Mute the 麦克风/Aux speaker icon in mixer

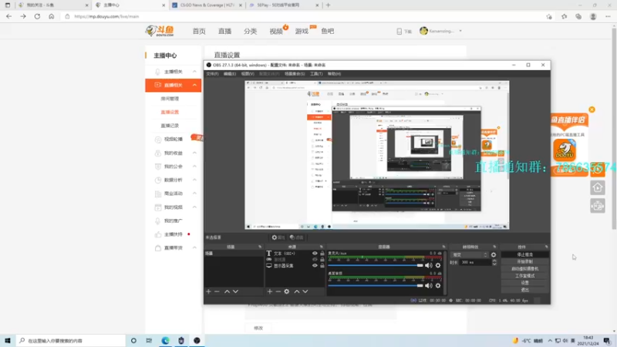coord(429,265)
